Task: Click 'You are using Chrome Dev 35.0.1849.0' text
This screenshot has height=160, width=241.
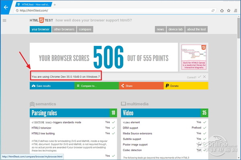Action: click(65, 77)
